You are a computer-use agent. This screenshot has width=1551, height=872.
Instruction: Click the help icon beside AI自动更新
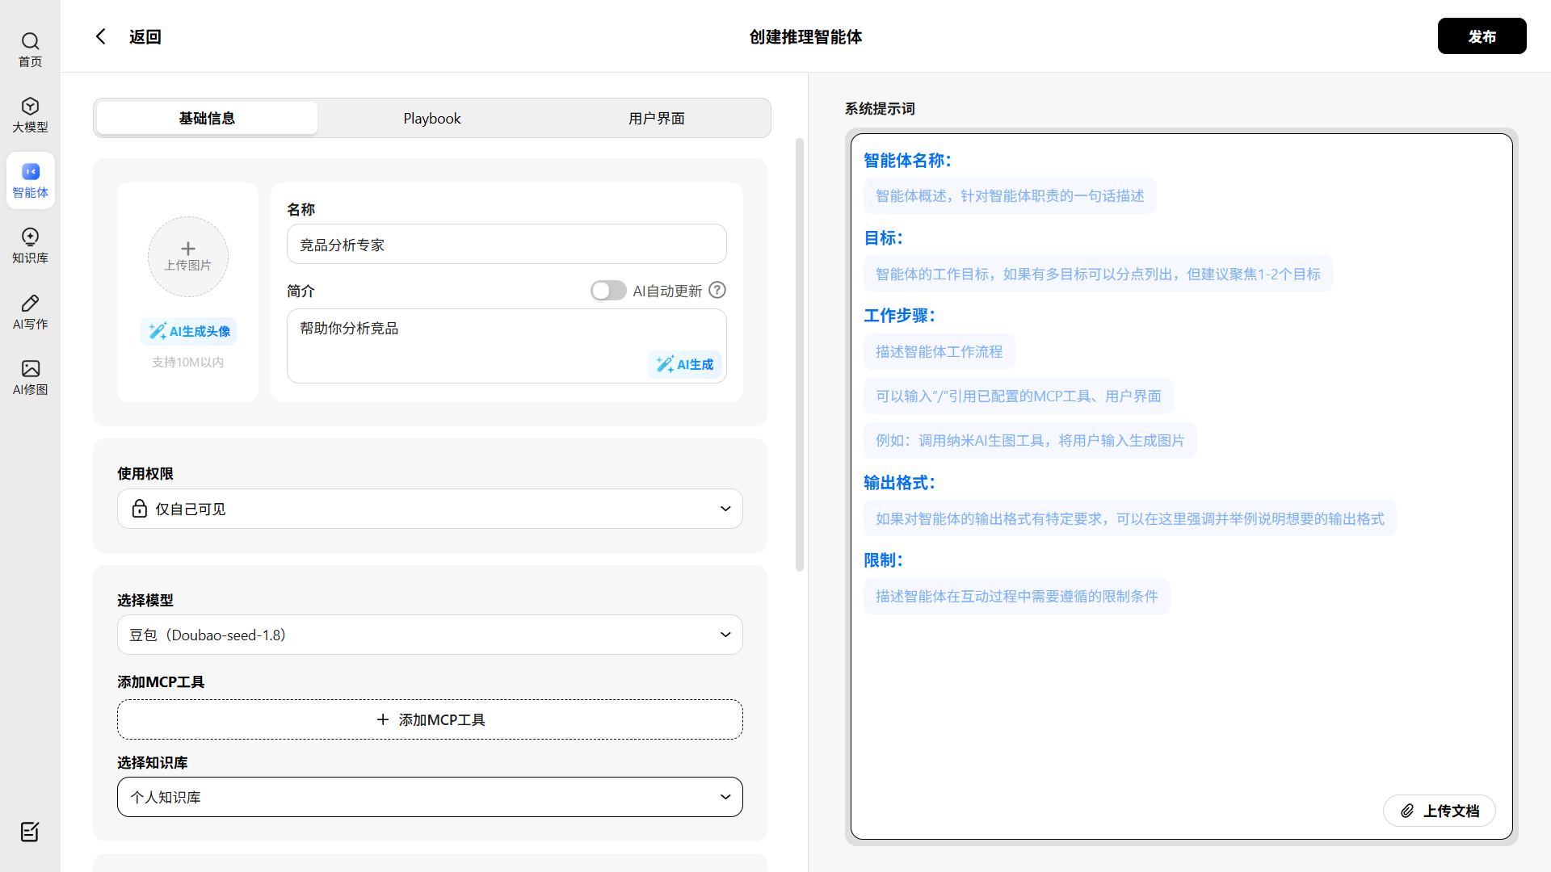pos(717,291)
